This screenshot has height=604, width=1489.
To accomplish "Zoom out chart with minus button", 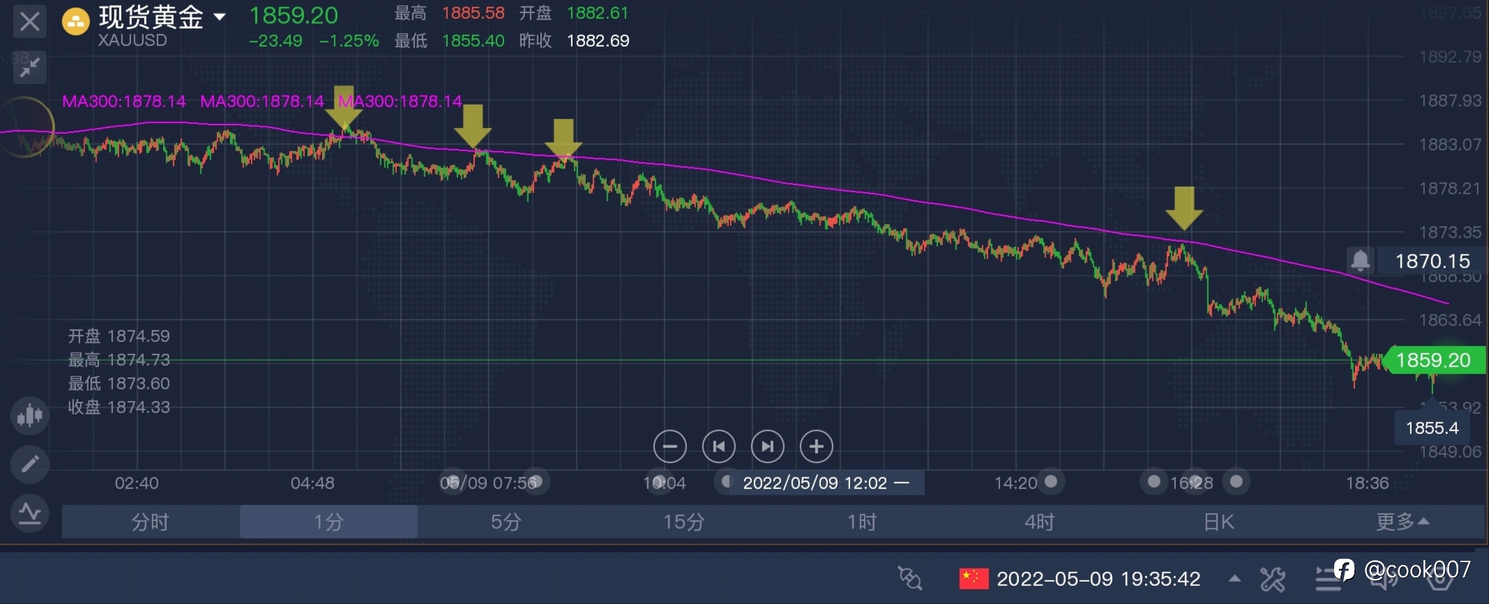I will click(670, 447).
